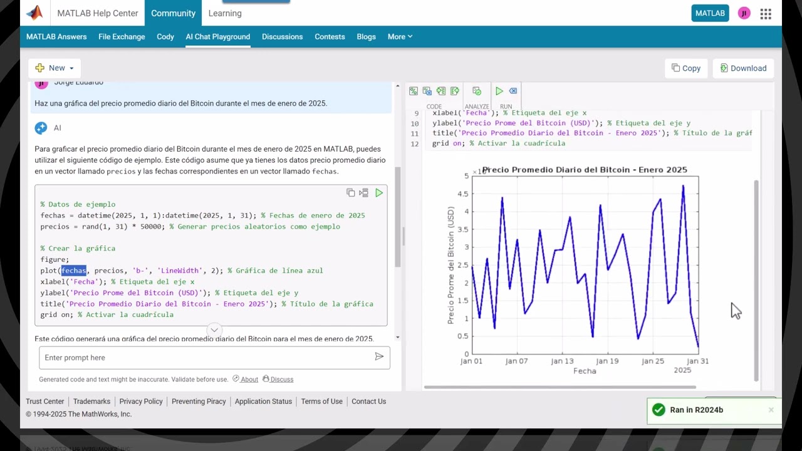The height and width of the screenshot is (451, 802).
Task: Click the clear output icon next to Run
Action: [x=513, y=91]
